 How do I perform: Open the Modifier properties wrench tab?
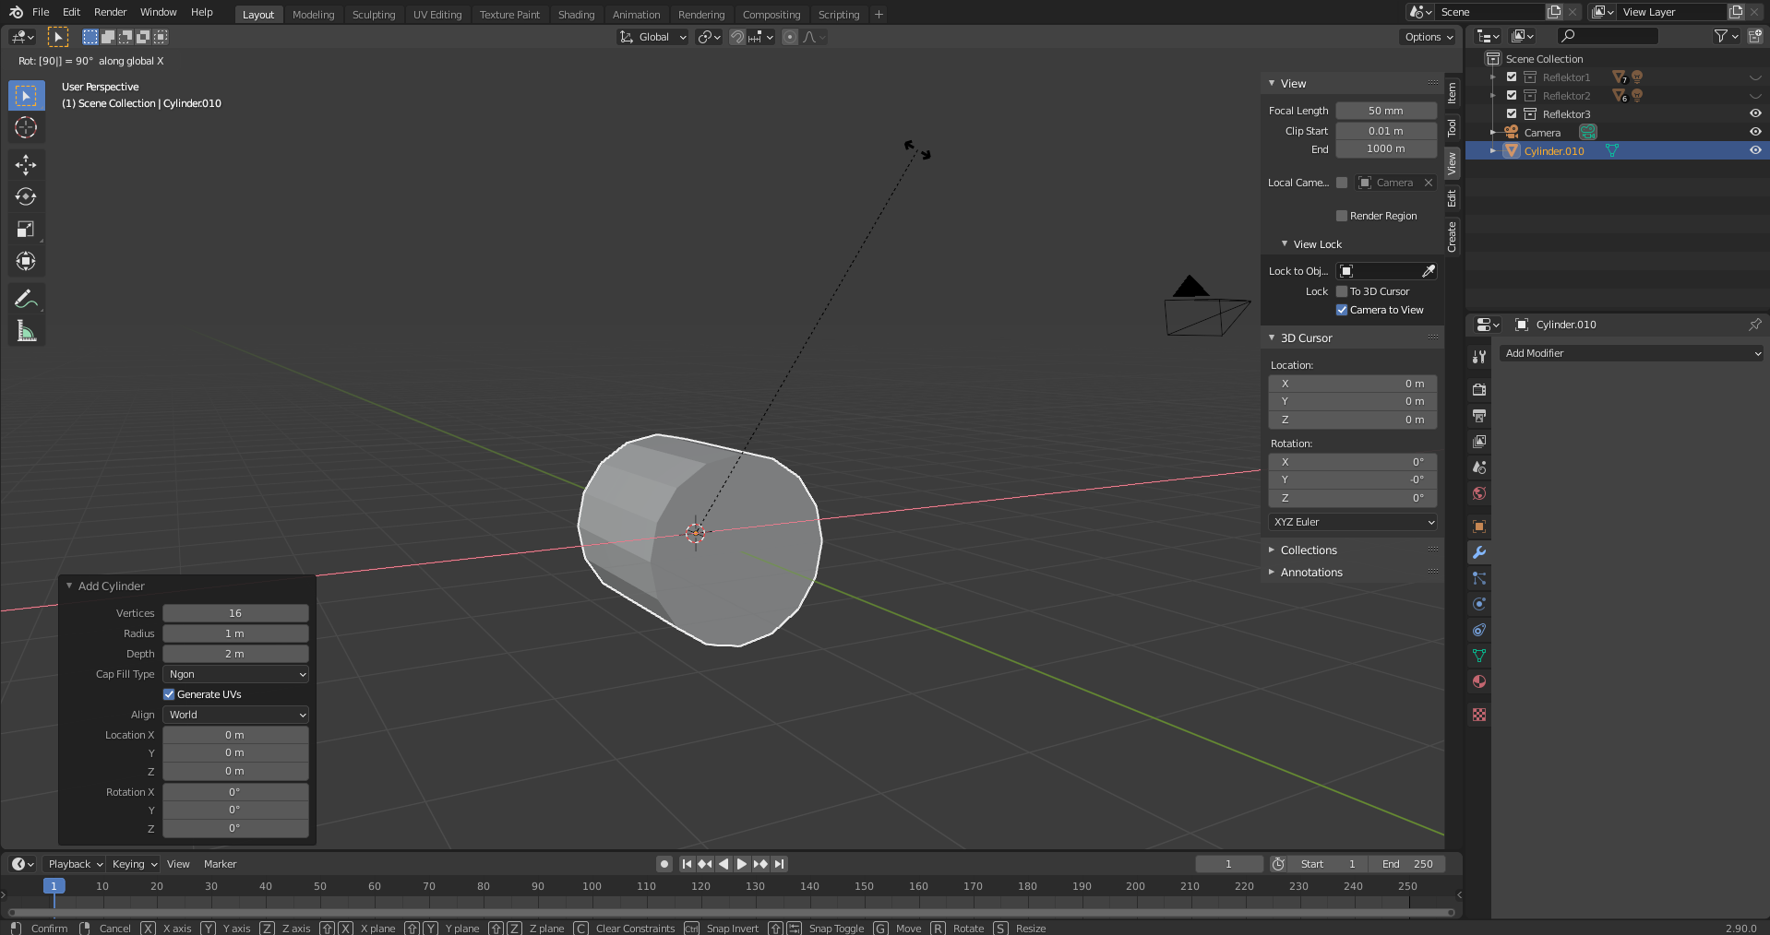(x=1479, y=552)
